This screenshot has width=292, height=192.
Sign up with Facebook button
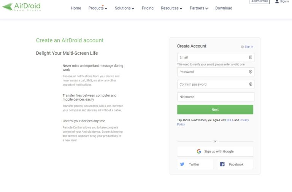tap(235, 164)
